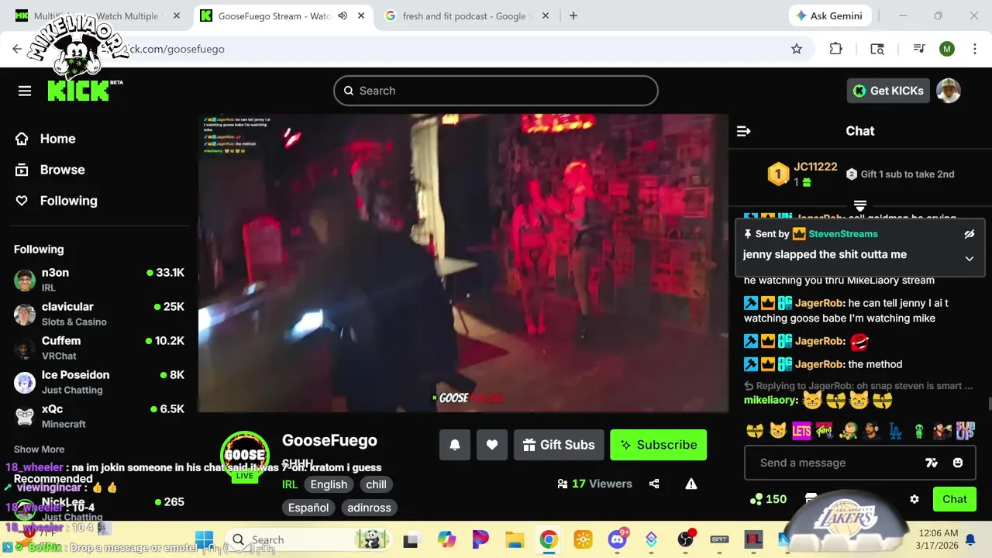Viewport: 992px width, 558px height.
Task: Click the Español tag
Action: [x=308, y=508]
